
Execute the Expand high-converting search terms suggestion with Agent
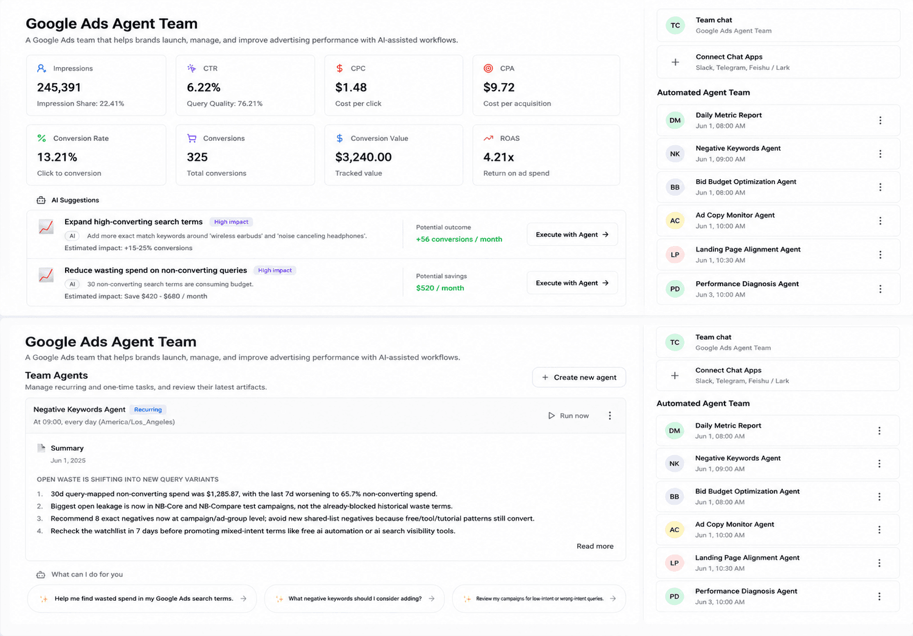(x=572, y=234)
